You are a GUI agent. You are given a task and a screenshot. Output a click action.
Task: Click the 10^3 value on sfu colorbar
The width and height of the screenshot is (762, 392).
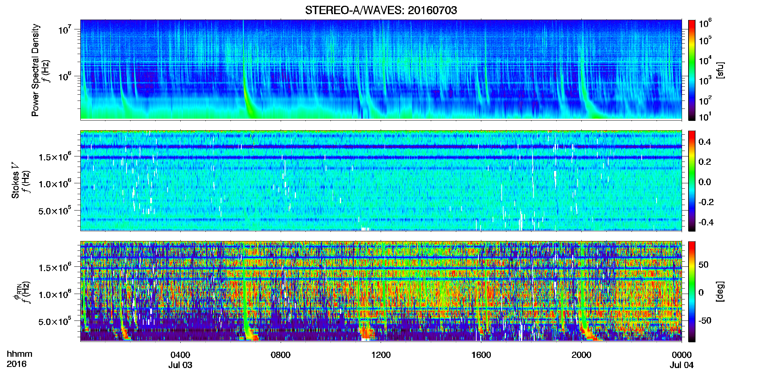[x=705, y=80]
